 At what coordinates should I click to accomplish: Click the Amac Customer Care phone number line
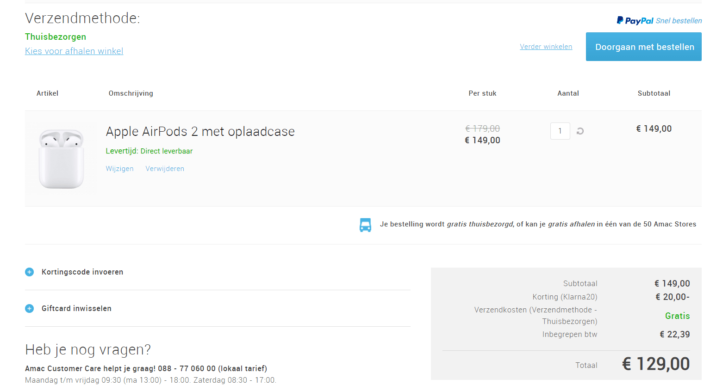[146, 369]
